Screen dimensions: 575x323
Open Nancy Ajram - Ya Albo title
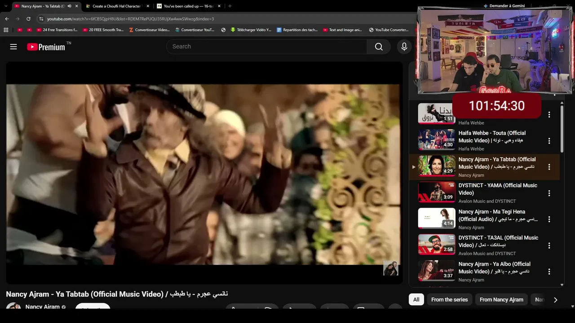[495, 268]
